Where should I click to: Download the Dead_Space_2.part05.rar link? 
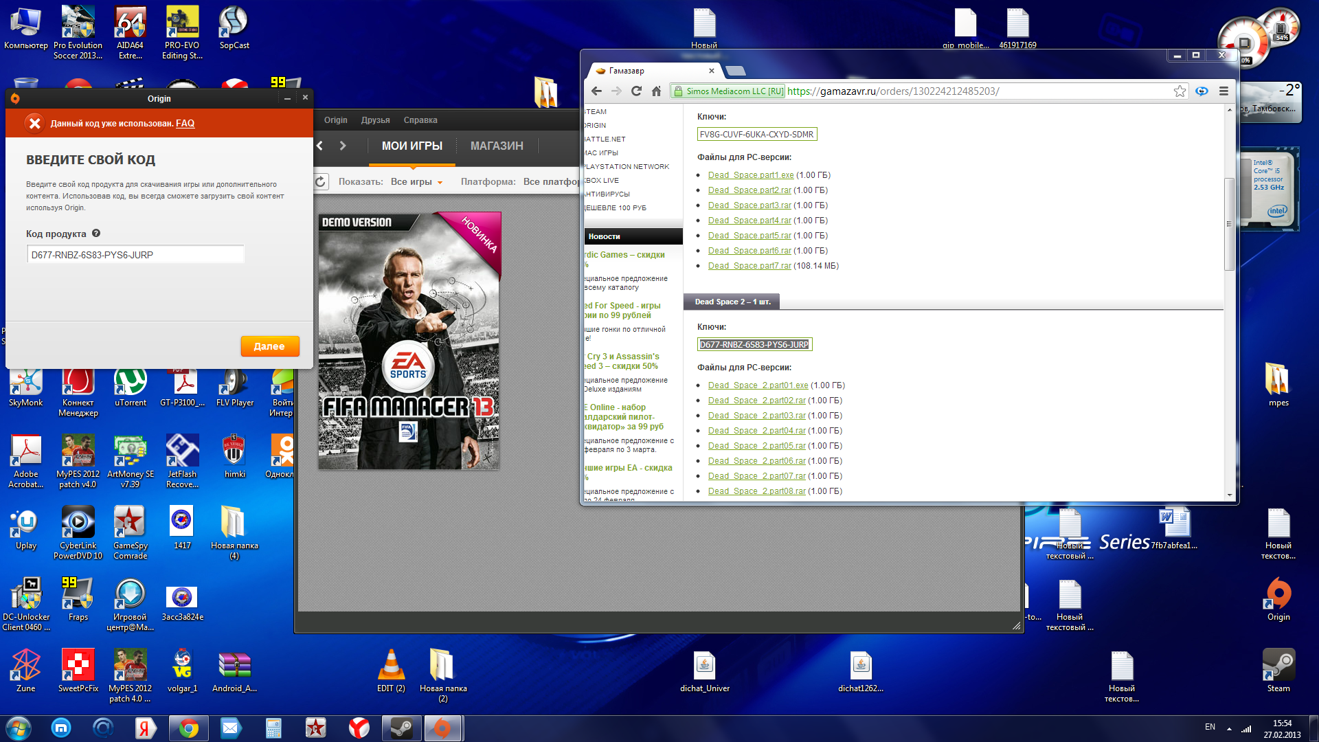[756, 446]
